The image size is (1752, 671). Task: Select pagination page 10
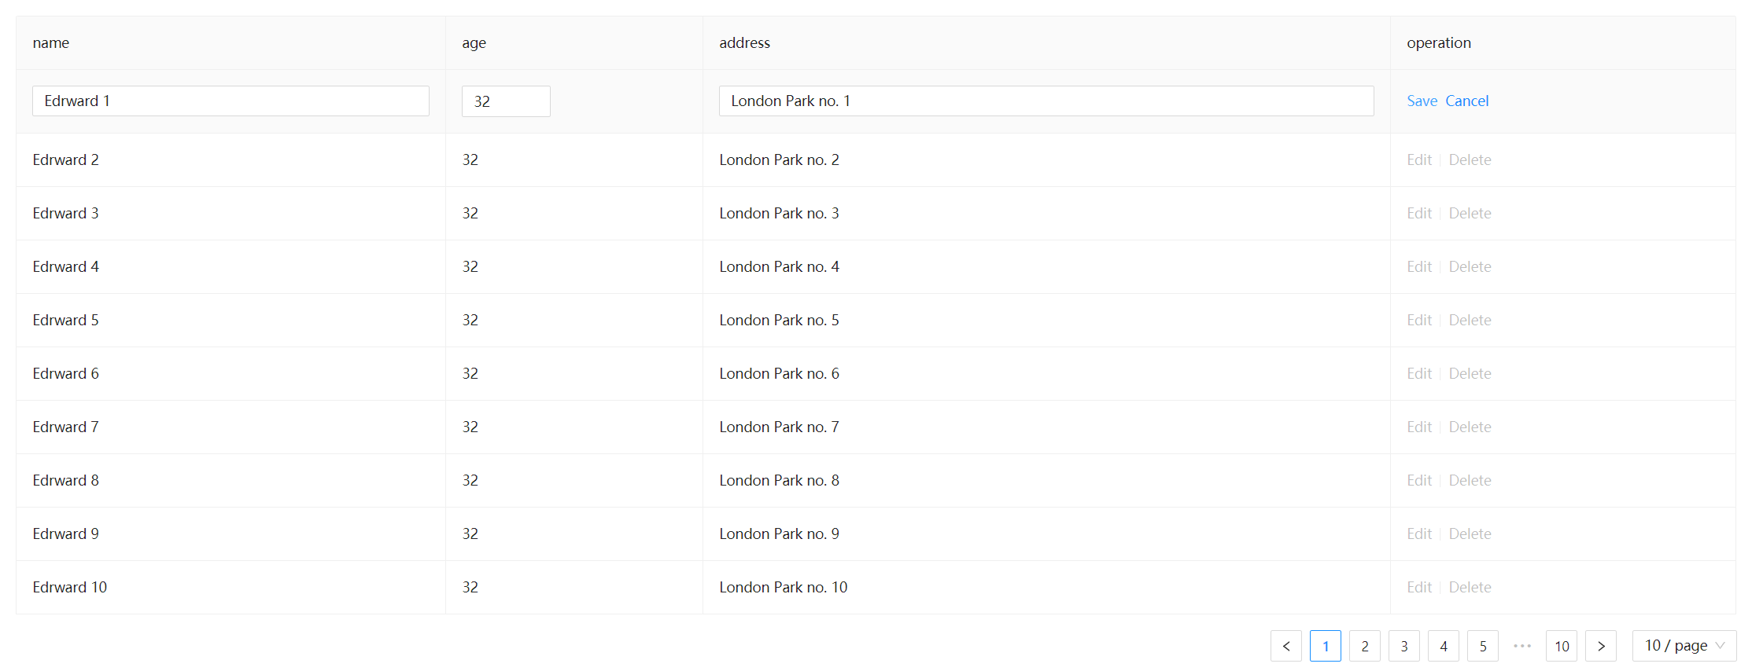[x=1561, y=646]
